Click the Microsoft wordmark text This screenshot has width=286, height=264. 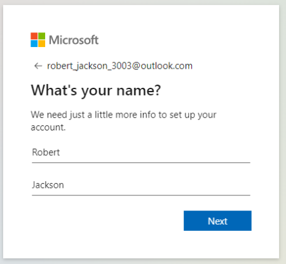pos(74,40)
